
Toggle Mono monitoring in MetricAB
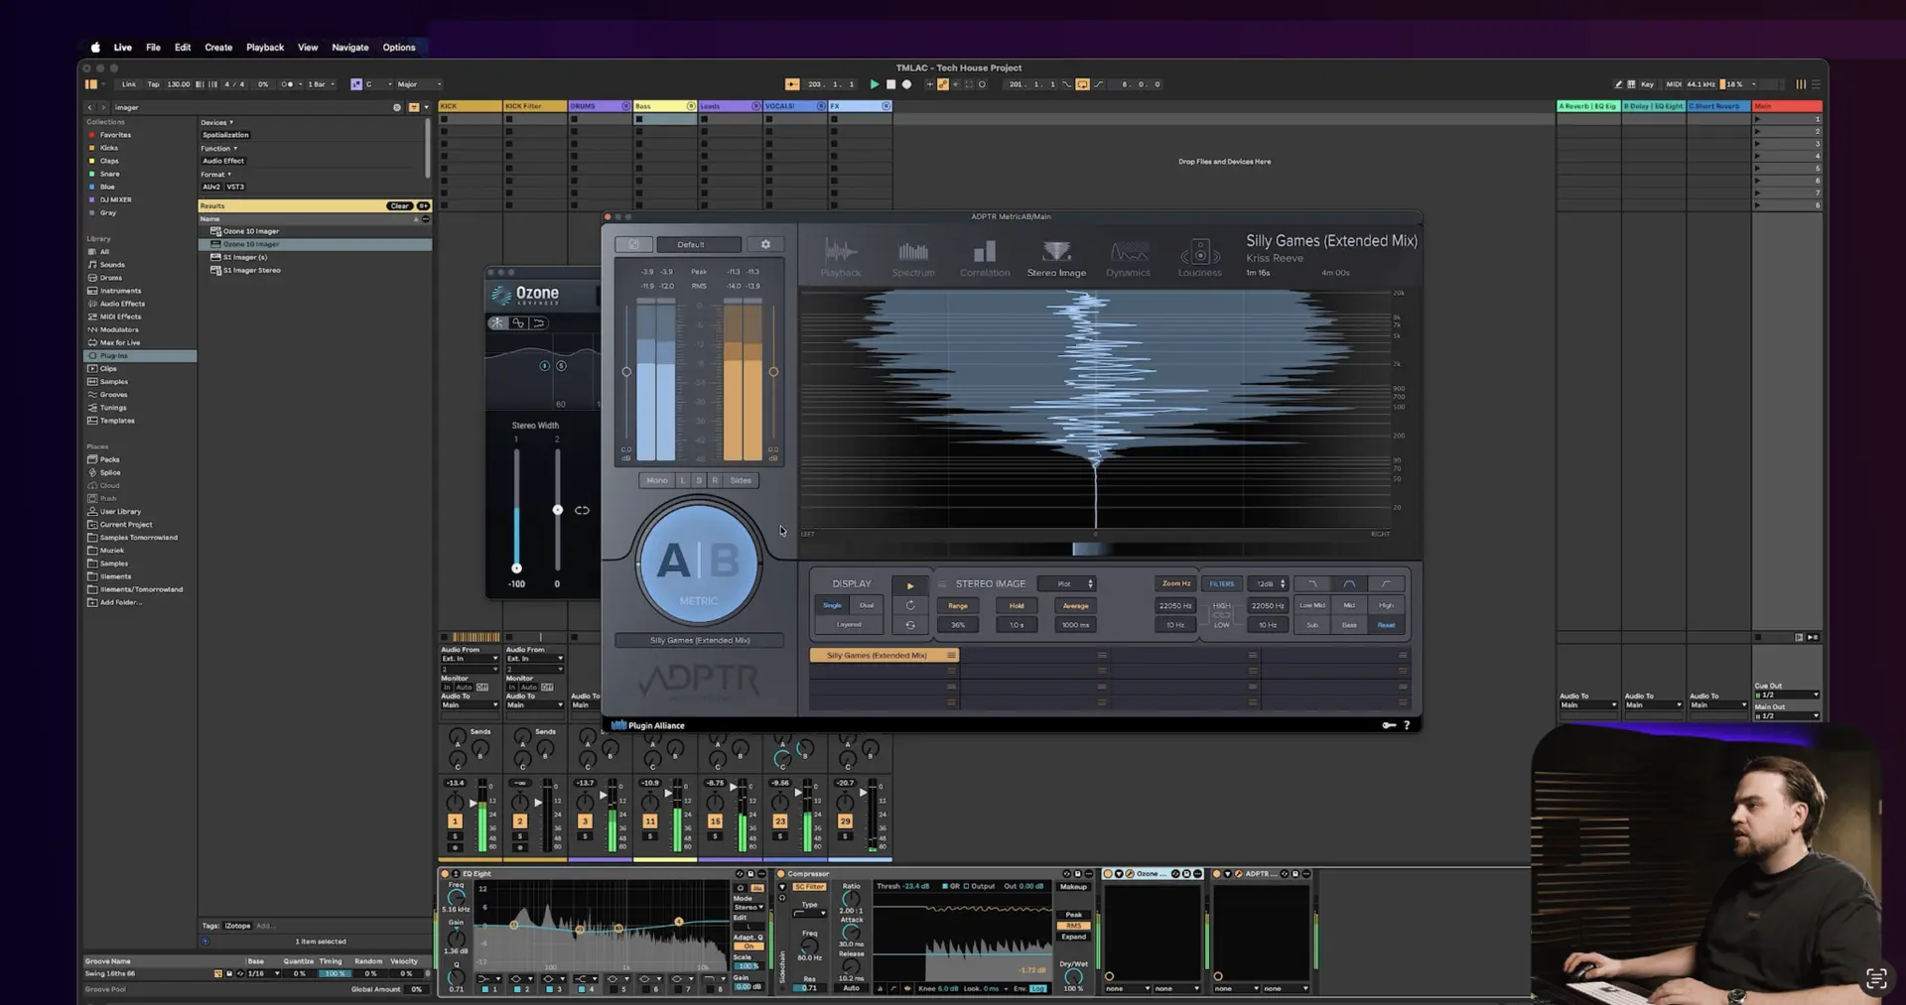[x=657, y=480]
